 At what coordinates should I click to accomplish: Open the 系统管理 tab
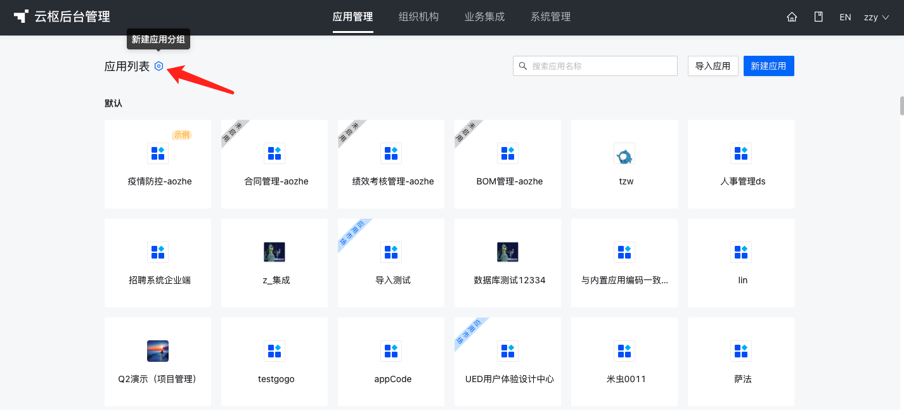coord(550,17)
